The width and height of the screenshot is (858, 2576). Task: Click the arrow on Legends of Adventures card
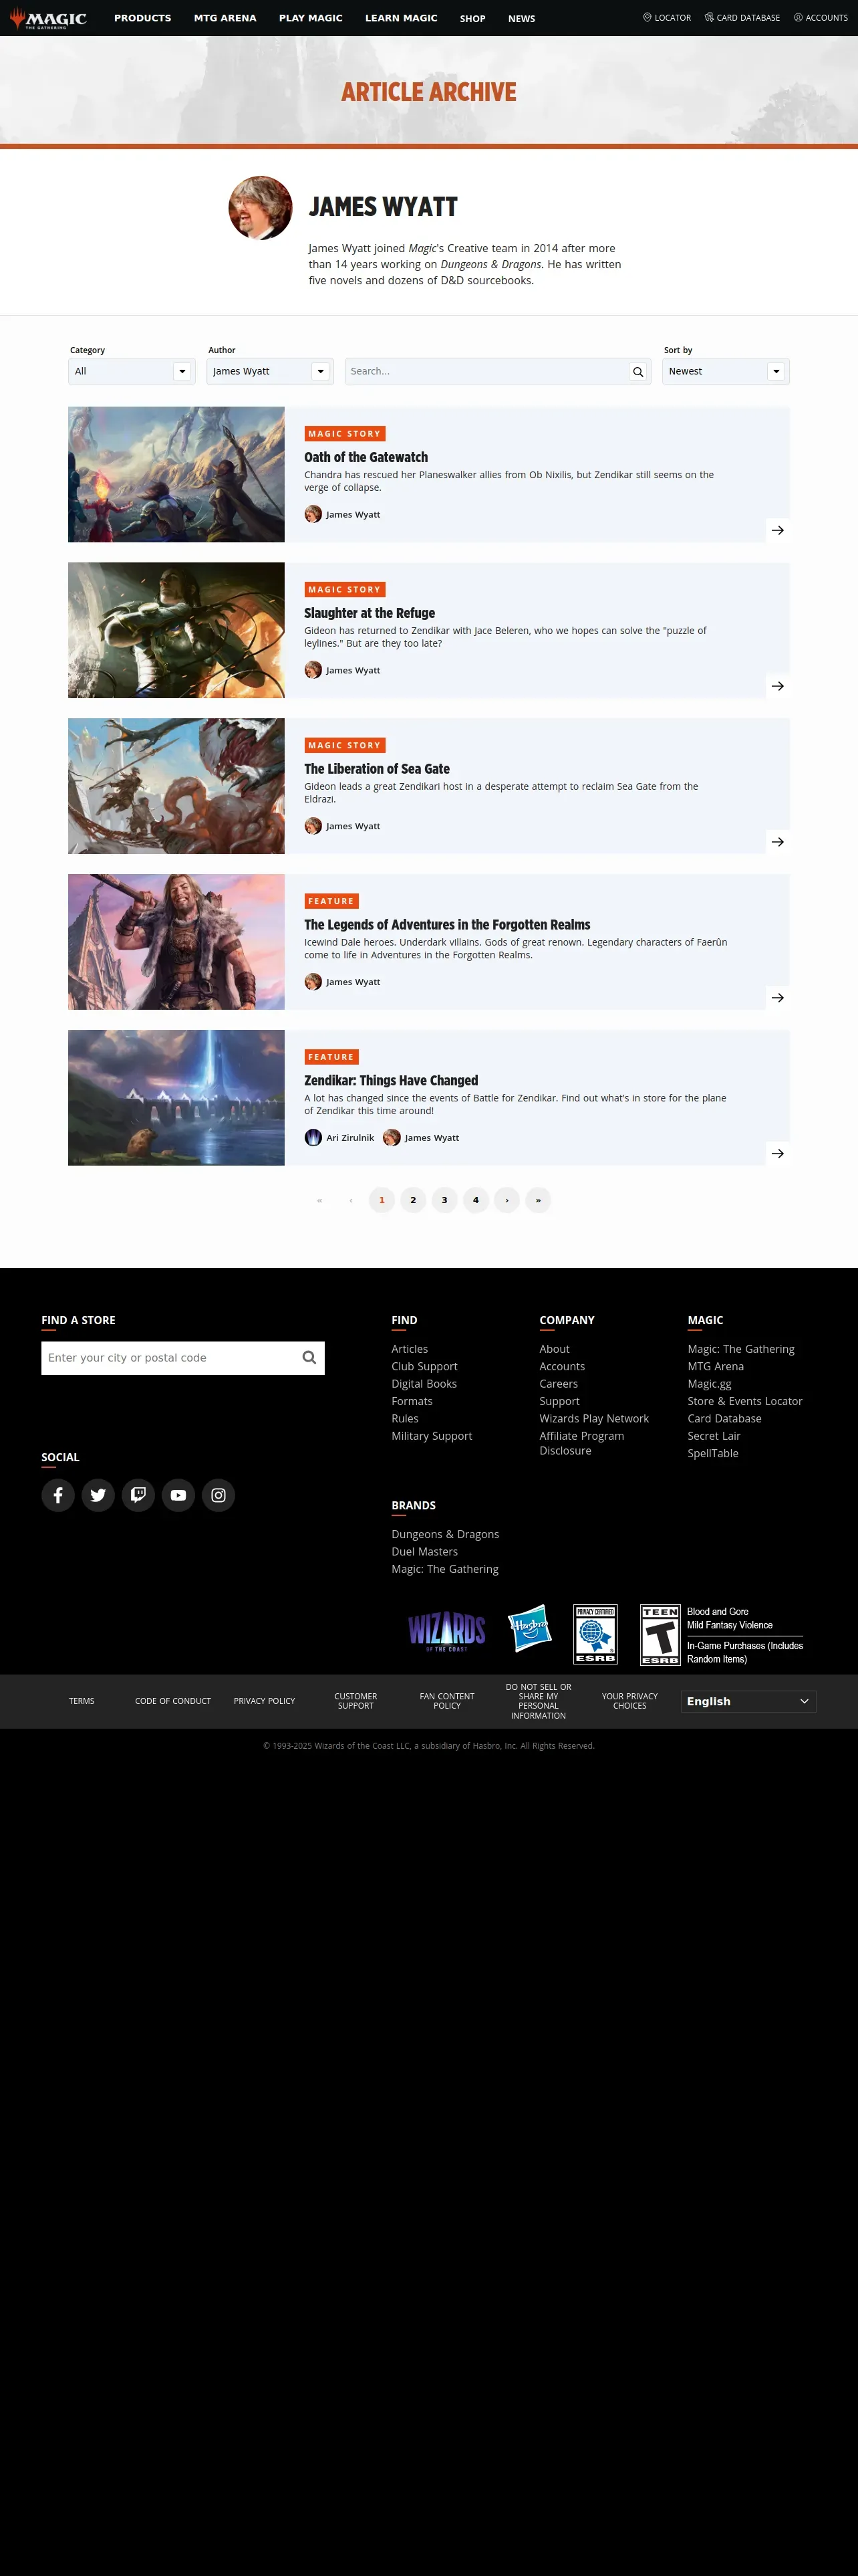[777, 998]
